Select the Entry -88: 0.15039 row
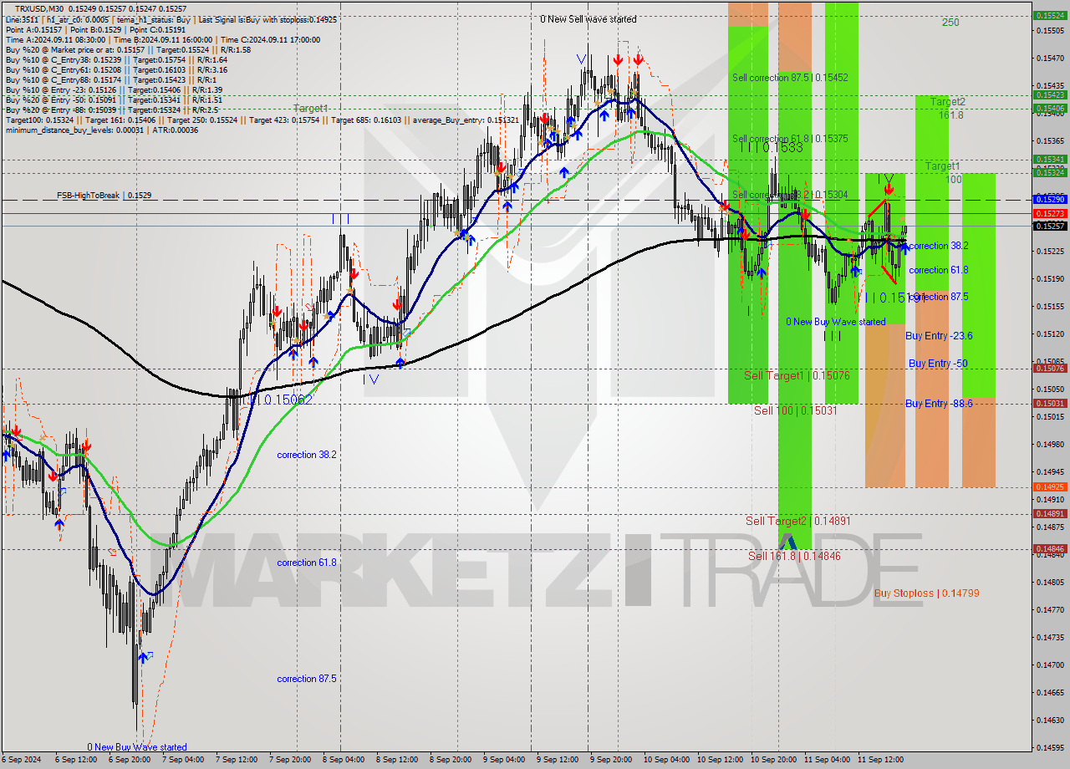 112,109
